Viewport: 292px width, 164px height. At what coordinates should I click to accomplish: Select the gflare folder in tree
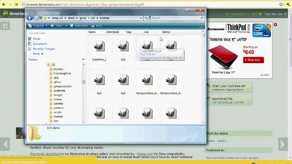pyautogui.click(x=57, y=82)
